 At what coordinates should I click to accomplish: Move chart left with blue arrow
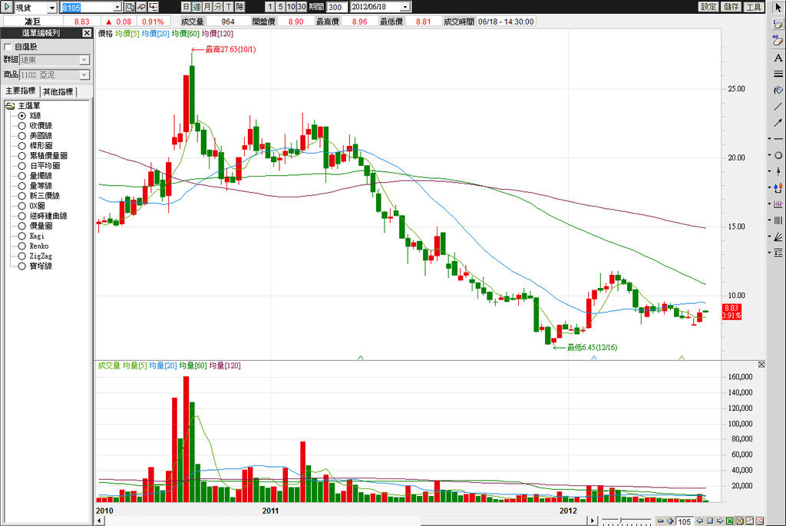click(x=700, y=521)
